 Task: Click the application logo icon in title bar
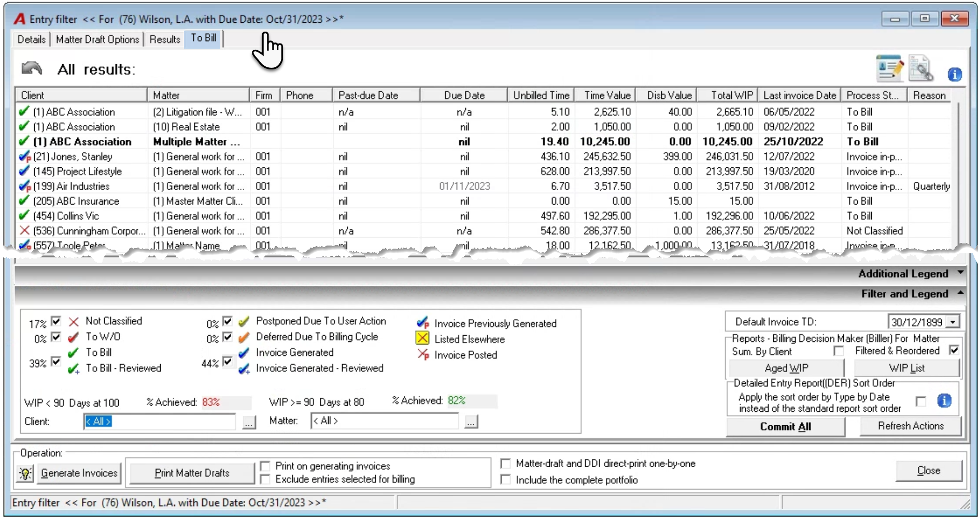[20, 19]
